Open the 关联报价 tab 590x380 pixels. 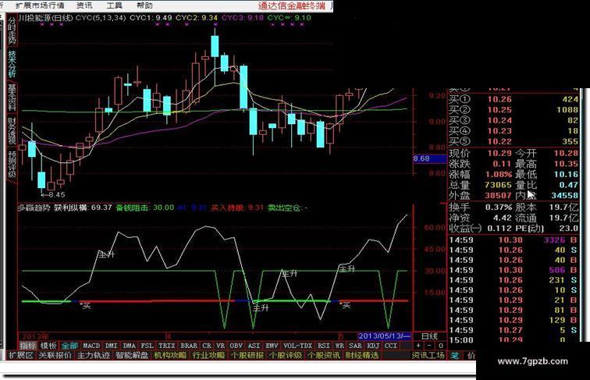pyautogui.click(x=55, y=355)
